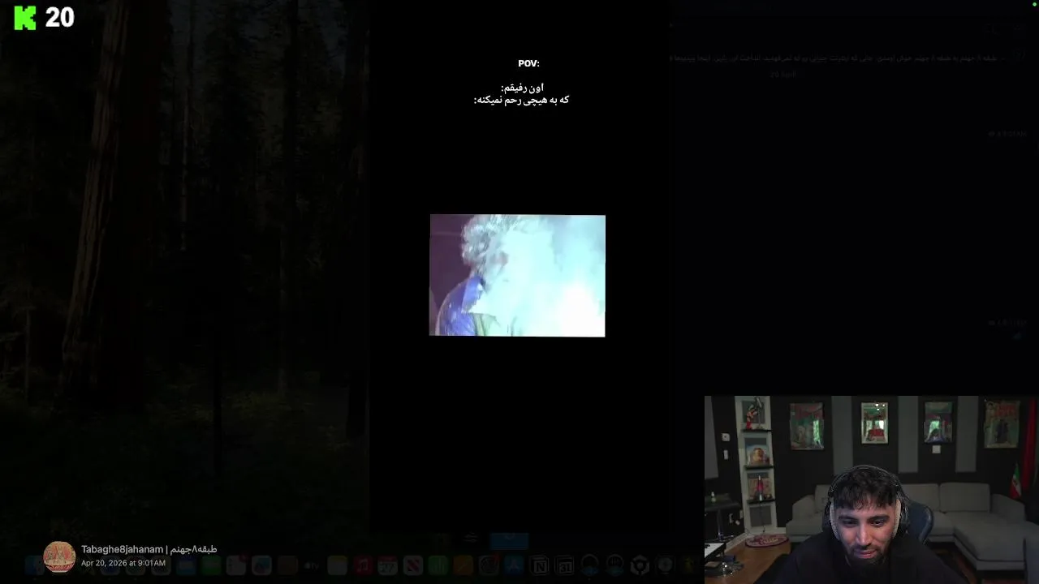This screenshot has width=1039, height=584.
Task: Open the Numbers app in the dock
Action: [438, 566]
